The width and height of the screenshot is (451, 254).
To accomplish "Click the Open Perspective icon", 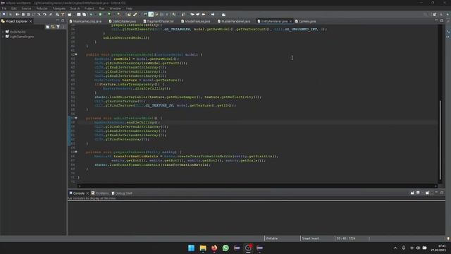I will (434, 14).
